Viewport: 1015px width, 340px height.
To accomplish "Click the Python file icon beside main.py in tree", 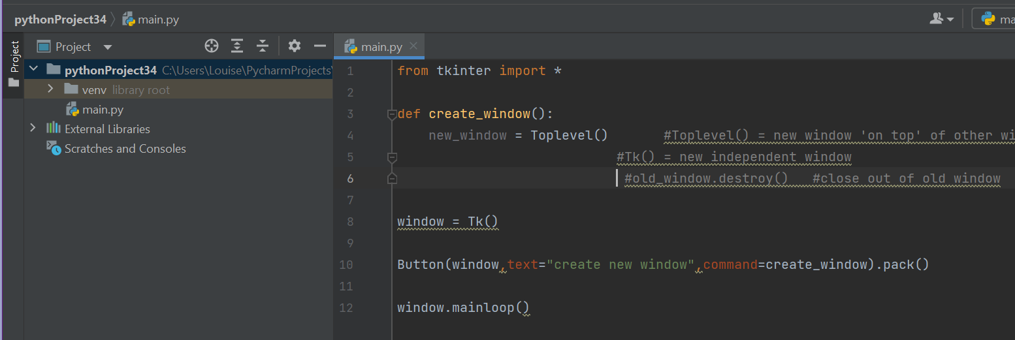I will click(x=72, y=109).
